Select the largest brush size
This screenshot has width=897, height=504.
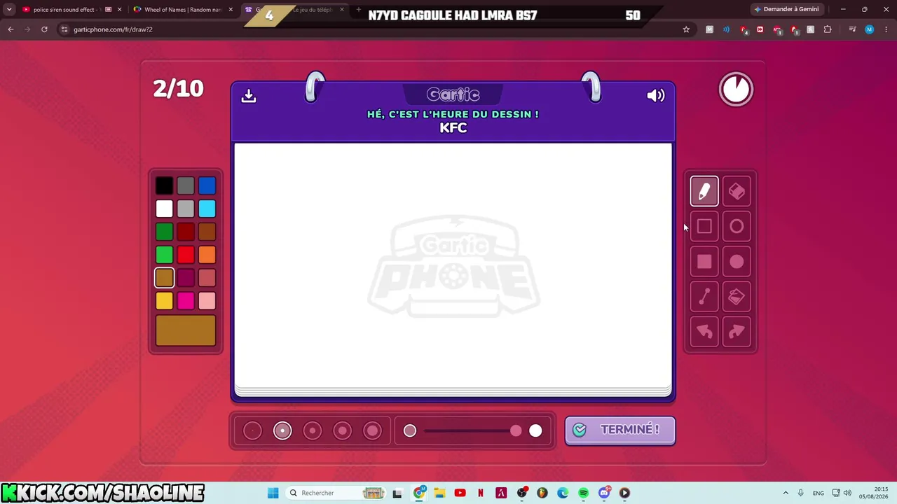click(373, 430)
